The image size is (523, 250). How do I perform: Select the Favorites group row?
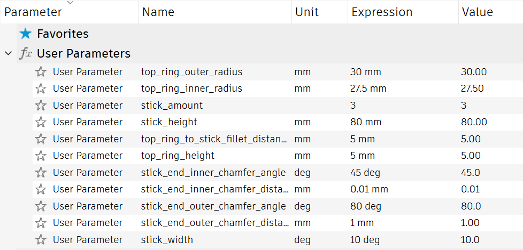63,34
